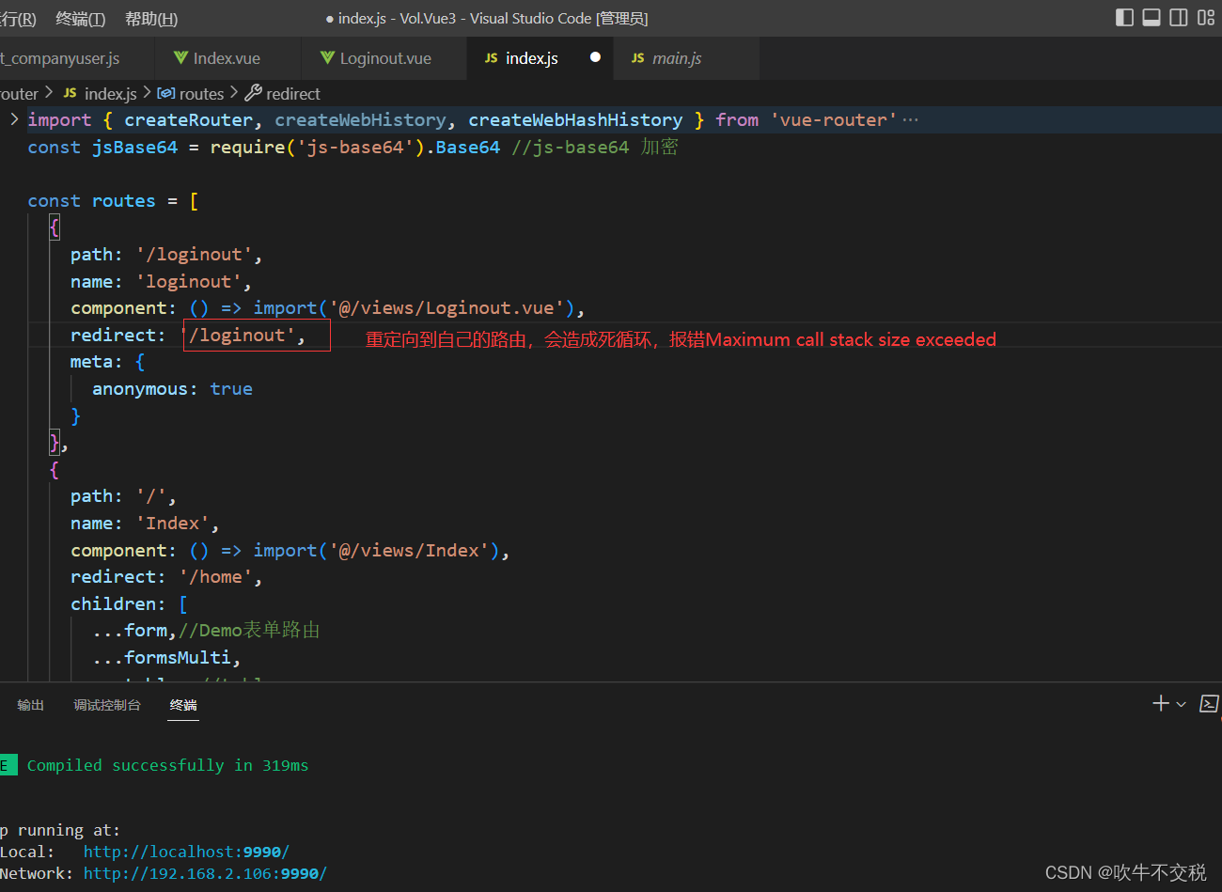The image size is (1222, 892).
Task: Click unsaved dot on index.js tab
Action: [x=595, y=57]
